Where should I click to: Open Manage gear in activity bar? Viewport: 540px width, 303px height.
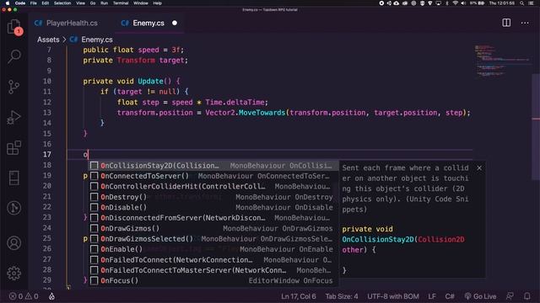coord(13,273)
